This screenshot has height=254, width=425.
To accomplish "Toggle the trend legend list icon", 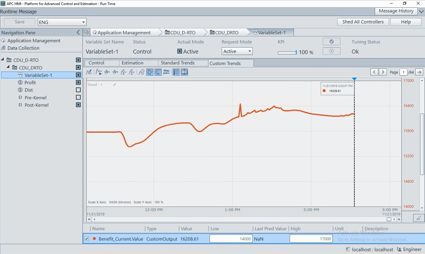I will point(176,72).
